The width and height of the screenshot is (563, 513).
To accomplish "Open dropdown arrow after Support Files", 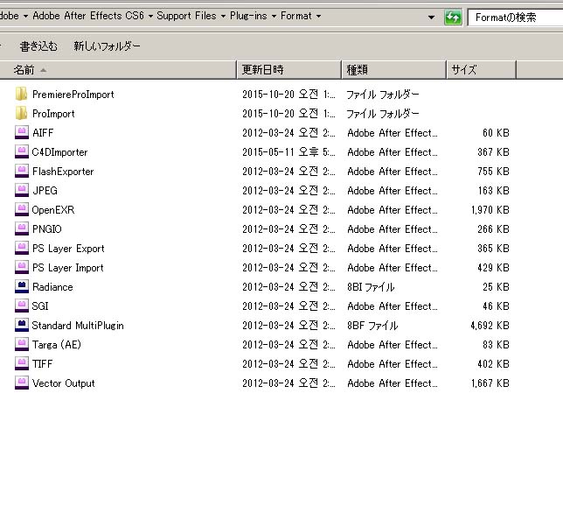I will pyautogui.click(x=223, y=16).
